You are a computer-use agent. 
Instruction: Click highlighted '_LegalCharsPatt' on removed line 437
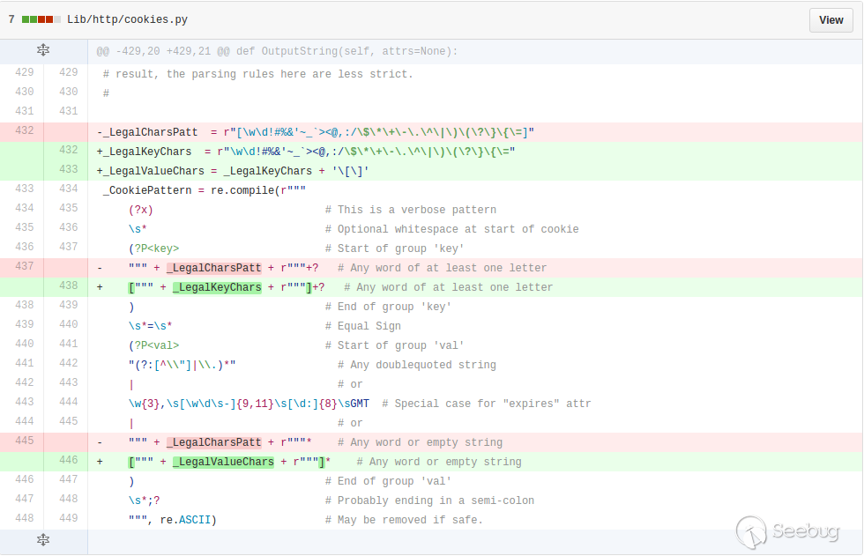coord(213,268)
